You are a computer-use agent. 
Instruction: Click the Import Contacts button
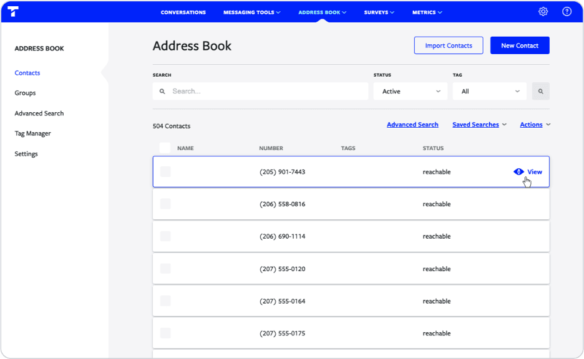(x=449, y=45)
